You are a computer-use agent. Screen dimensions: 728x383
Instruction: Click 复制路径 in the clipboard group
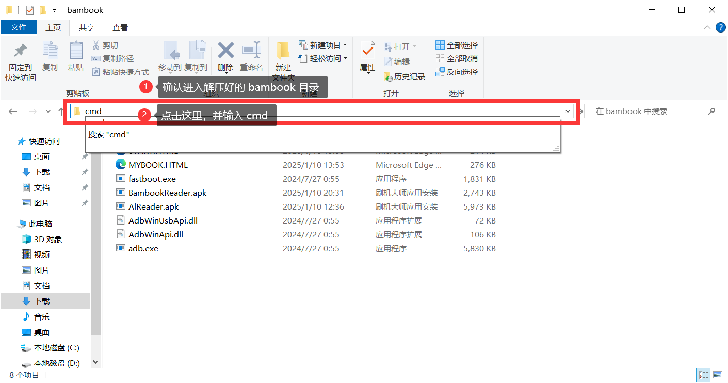[x=112, y=59]
